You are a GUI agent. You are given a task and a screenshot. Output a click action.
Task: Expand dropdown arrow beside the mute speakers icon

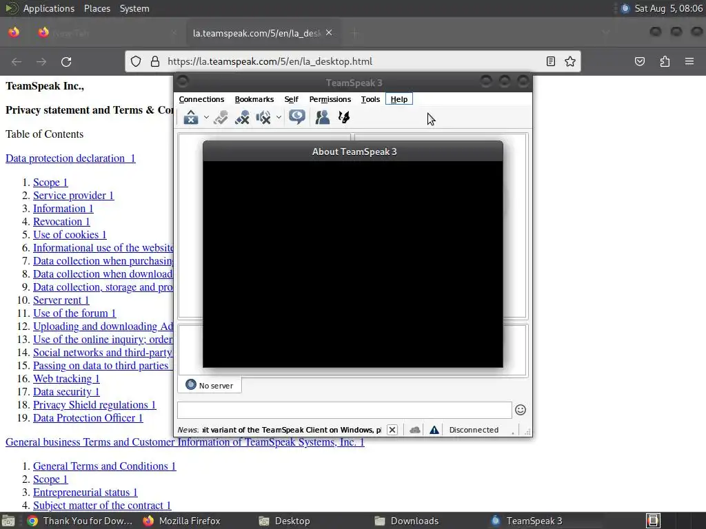(279, 117)
